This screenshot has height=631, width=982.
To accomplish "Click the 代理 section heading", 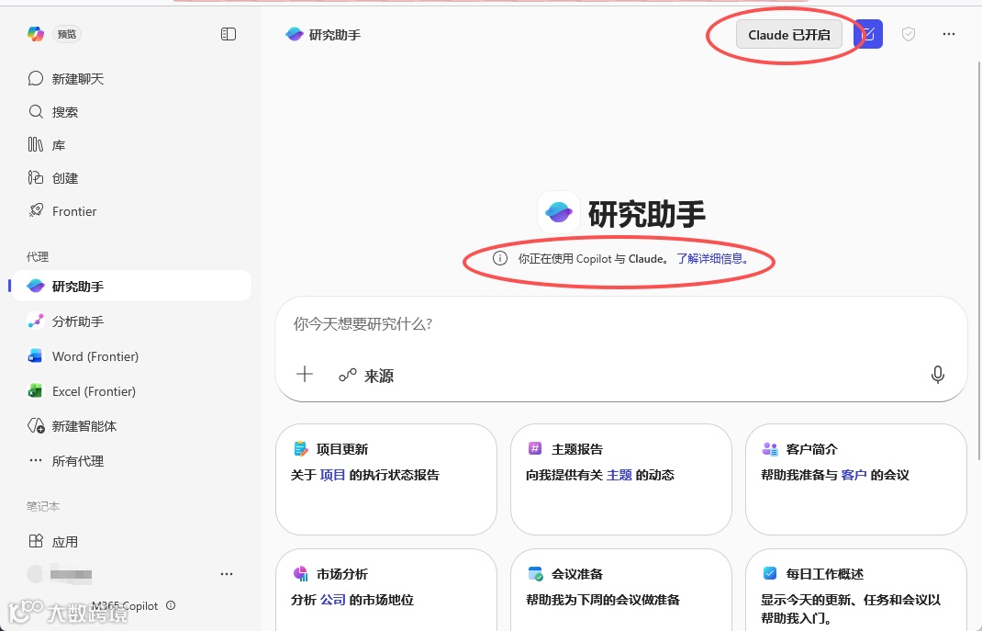I will pos(38,256).
